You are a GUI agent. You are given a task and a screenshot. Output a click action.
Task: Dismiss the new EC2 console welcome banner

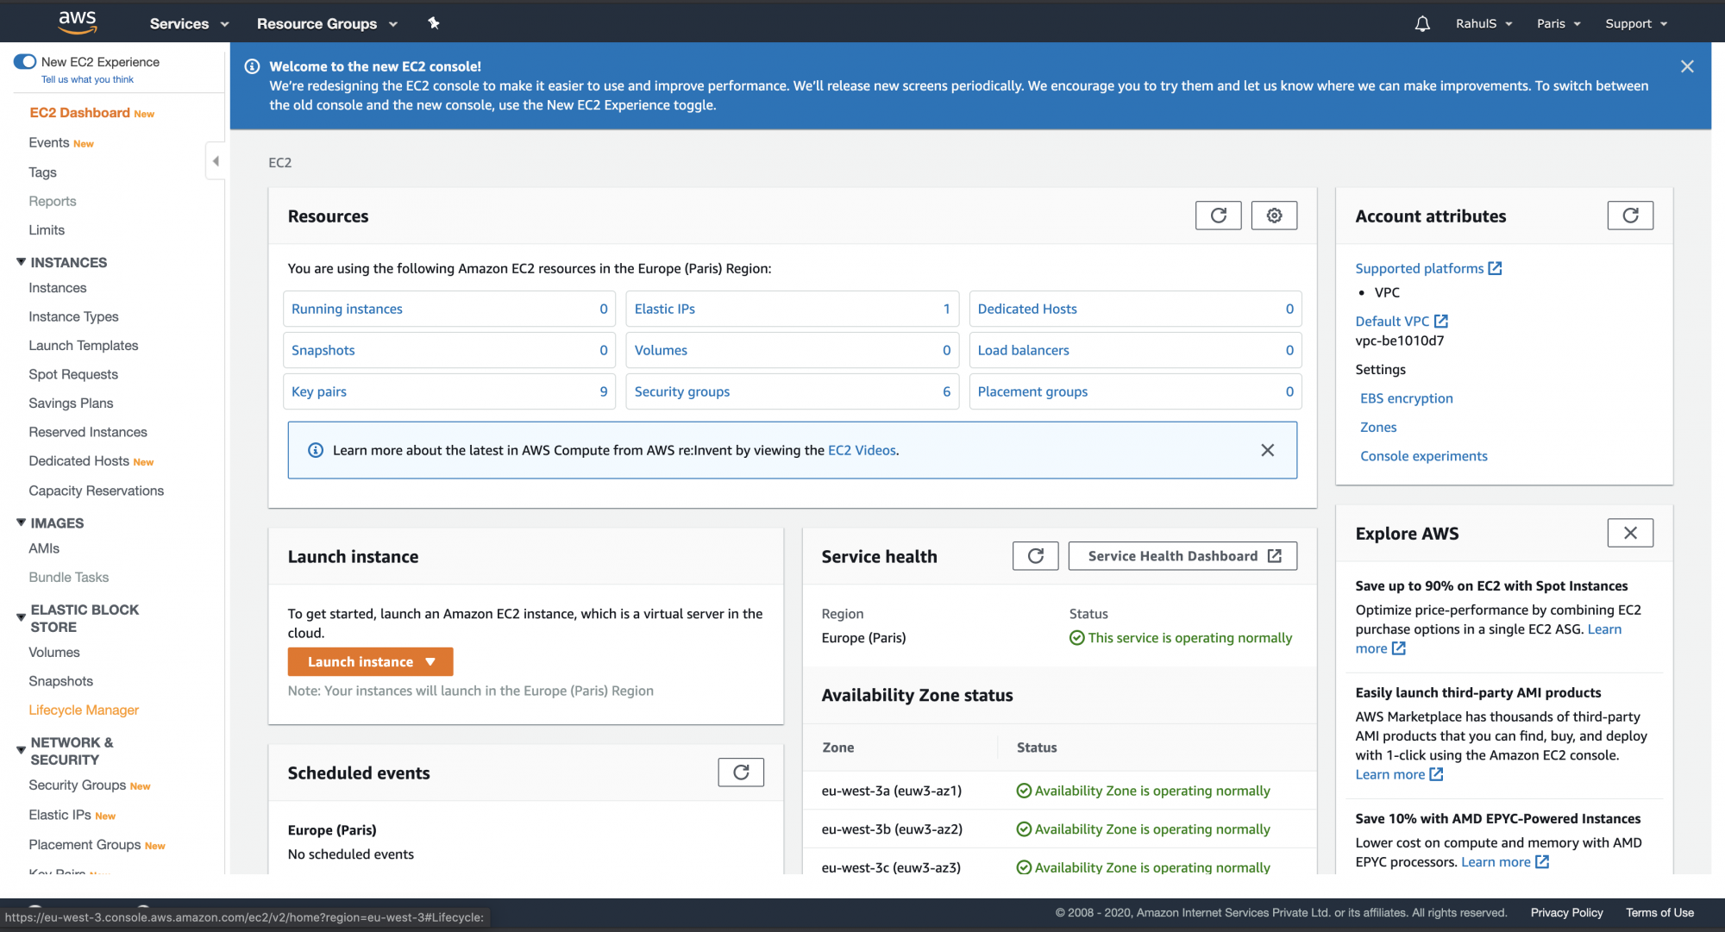tap(1688, 66)
